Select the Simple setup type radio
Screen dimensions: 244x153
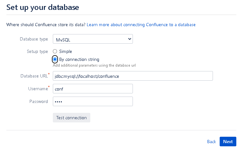[55, 51]
